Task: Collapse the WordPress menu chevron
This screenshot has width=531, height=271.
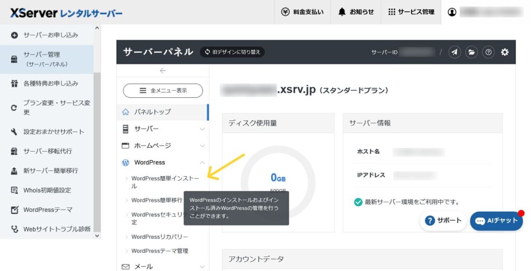Action: 202,163
